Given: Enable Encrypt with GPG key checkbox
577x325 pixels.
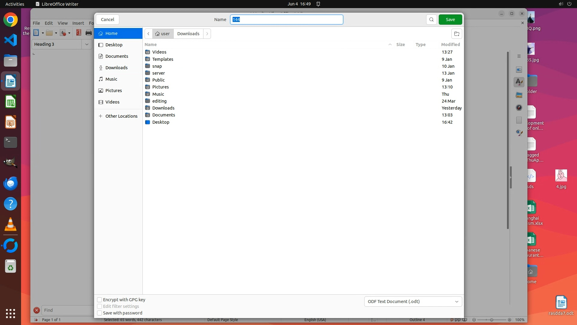Looking at the screenshot, I should (99, 300).
